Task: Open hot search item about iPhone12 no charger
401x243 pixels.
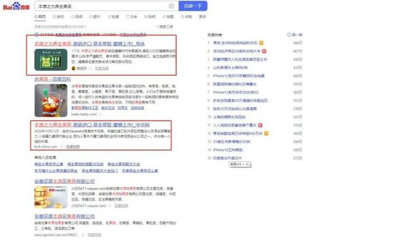Action: (x=239, y=76)
